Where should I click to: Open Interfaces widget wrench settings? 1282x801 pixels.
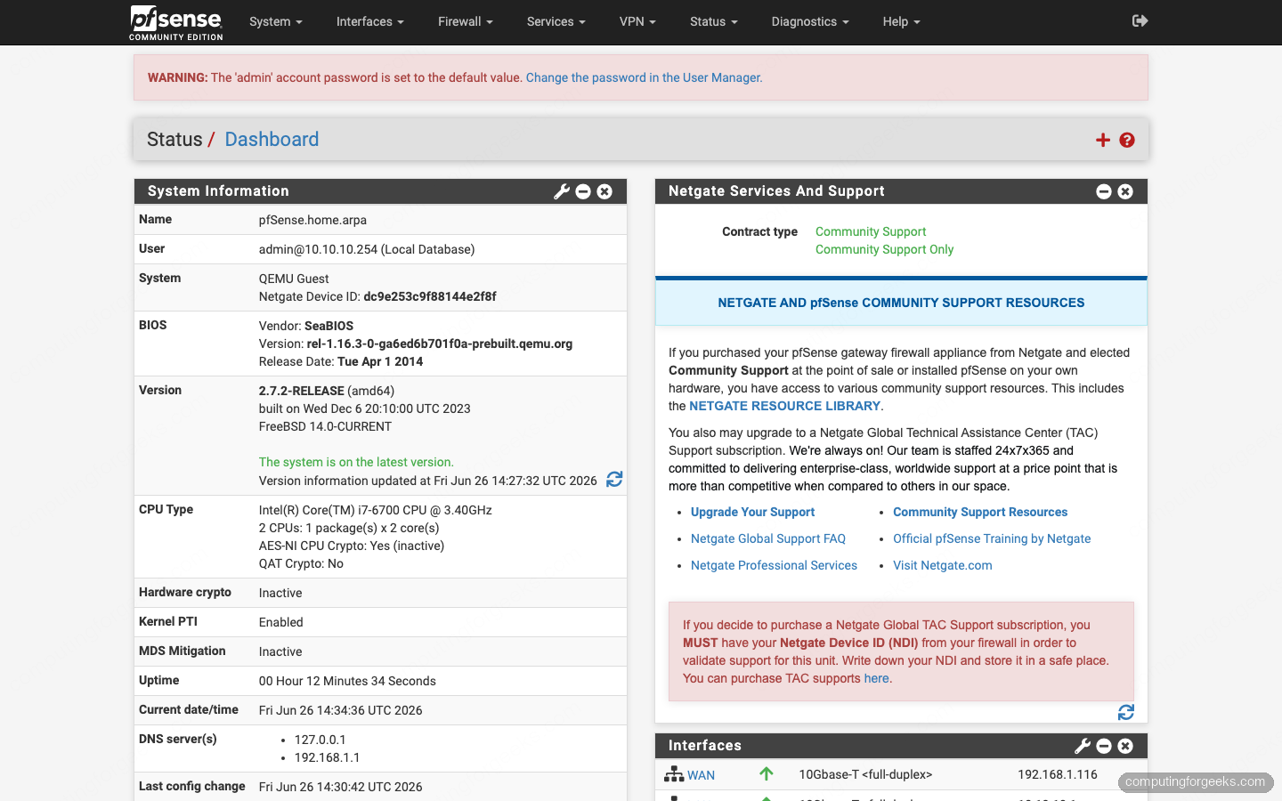(1083, 746)
